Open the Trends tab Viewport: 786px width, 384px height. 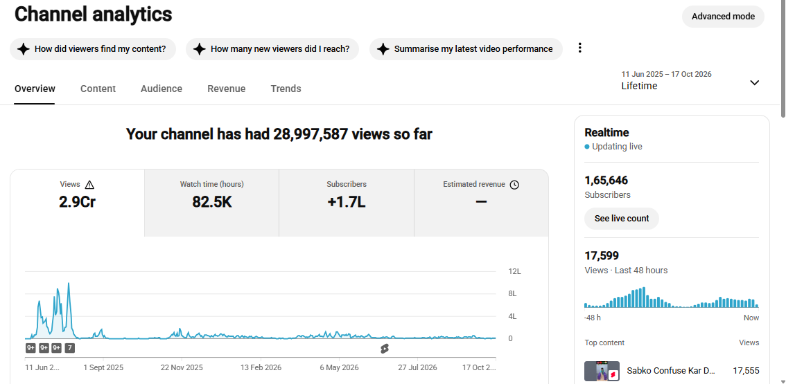[x=286, y=89]
